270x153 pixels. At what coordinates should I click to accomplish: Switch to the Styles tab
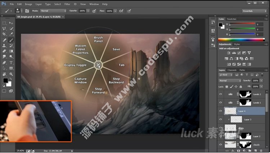coord(237,44)
